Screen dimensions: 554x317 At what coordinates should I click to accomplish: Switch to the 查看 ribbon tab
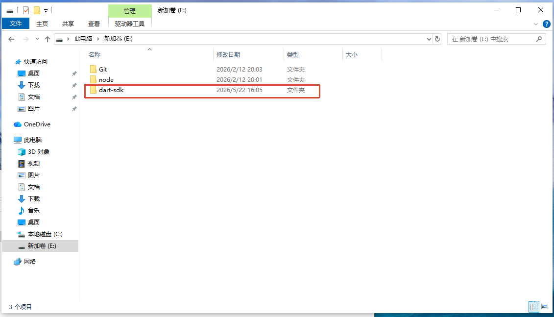pyautogui.click(x=94, y=24)
